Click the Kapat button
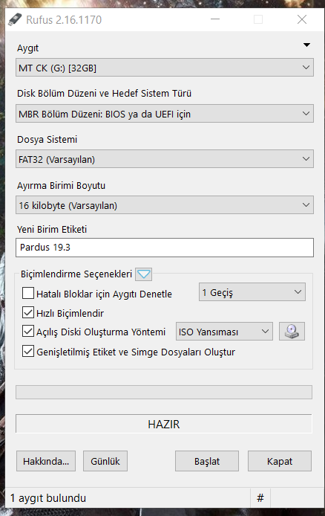Image resolution: width=325 pixels, height=516 pixels. [280, 461]
